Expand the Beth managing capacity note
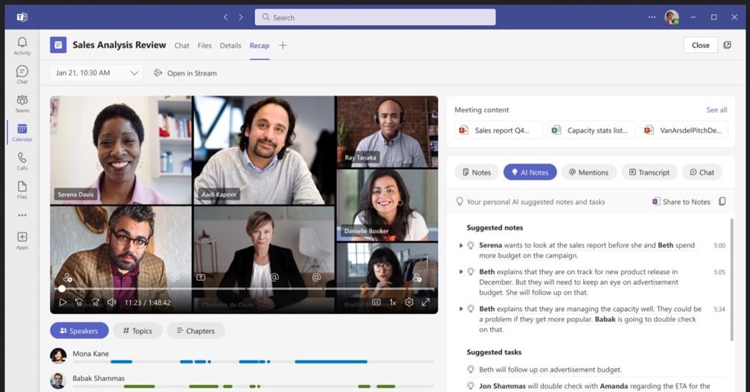Viewport: 750px width, 392px height. [x=460, y=309]
